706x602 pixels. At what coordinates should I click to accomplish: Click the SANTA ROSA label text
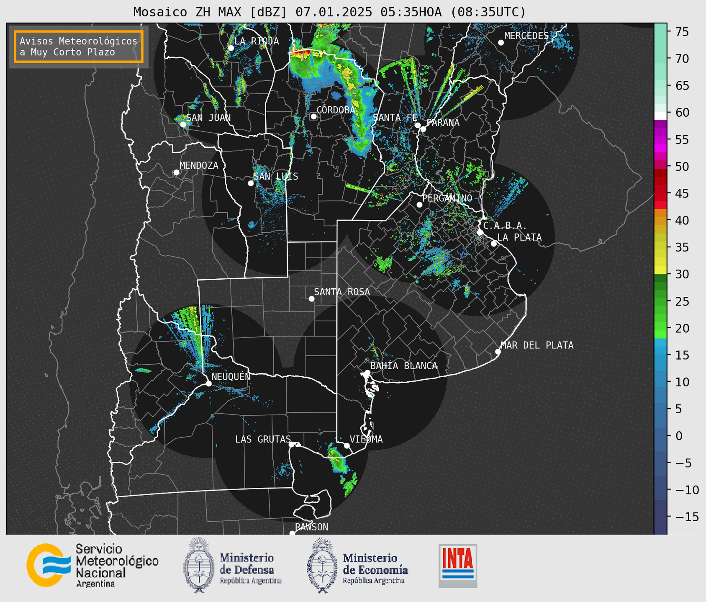[x=342, y=292]
